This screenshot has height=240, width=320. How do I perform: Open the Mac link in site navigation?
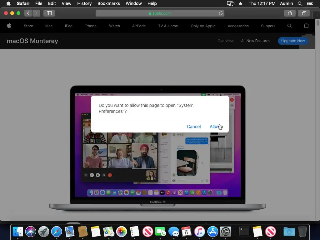(x=49, y=26)
